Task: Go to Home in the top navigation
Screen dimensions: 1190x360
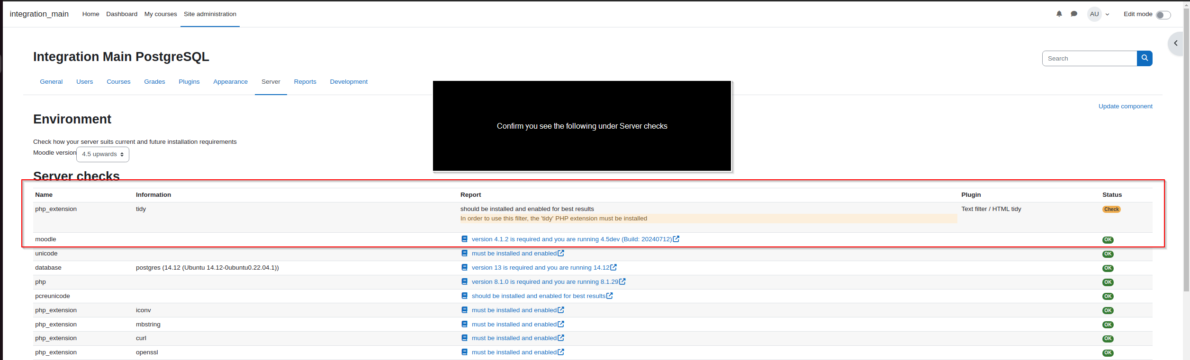Action: [x=90, y=14]
